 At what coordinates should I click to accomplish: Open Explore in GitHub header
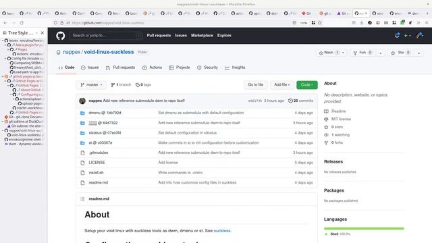(x=224, y=36)
